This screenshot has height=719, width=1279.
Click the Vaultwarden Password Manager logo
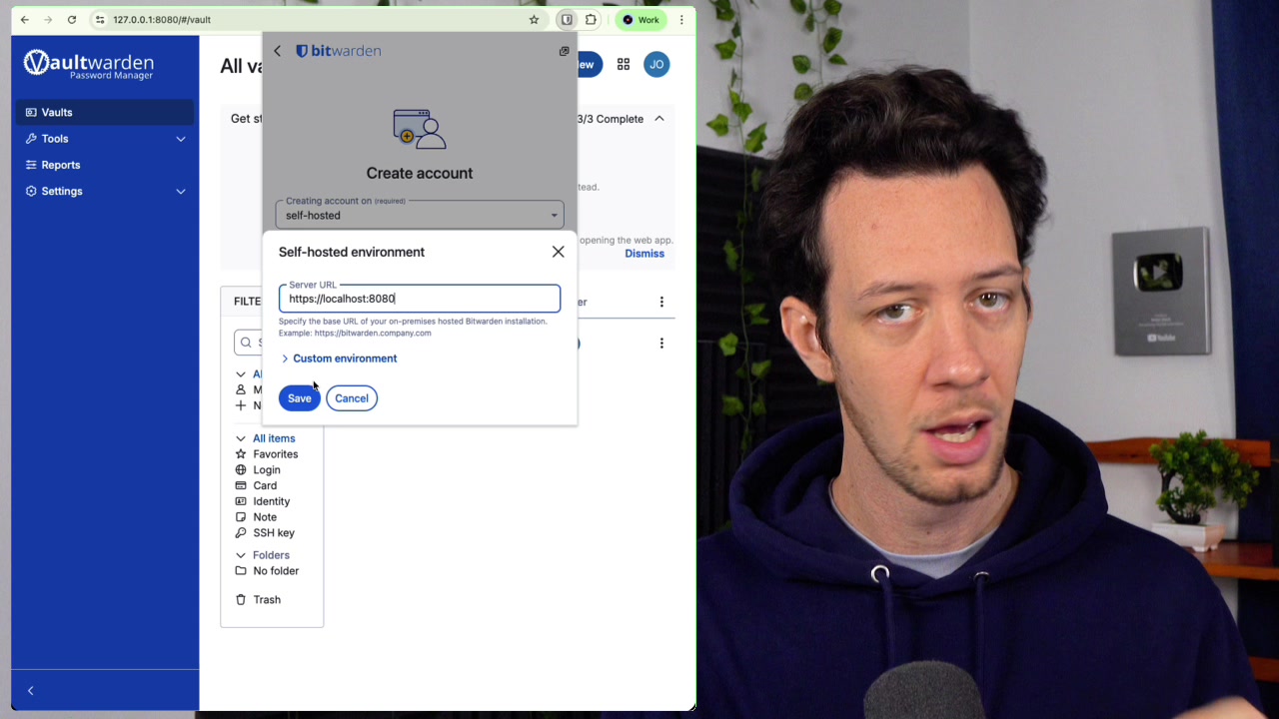pyautogui.click(x=89, y=65)
